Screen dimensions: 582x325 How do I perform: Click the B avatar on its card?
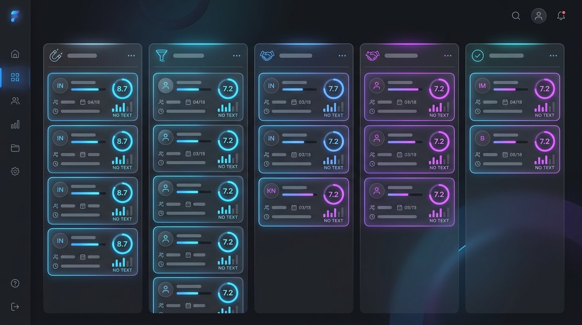coord(482,138)
